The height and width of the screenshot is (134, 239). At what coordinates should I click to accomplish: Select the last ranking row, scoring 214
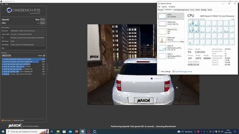tap(23, 74)
